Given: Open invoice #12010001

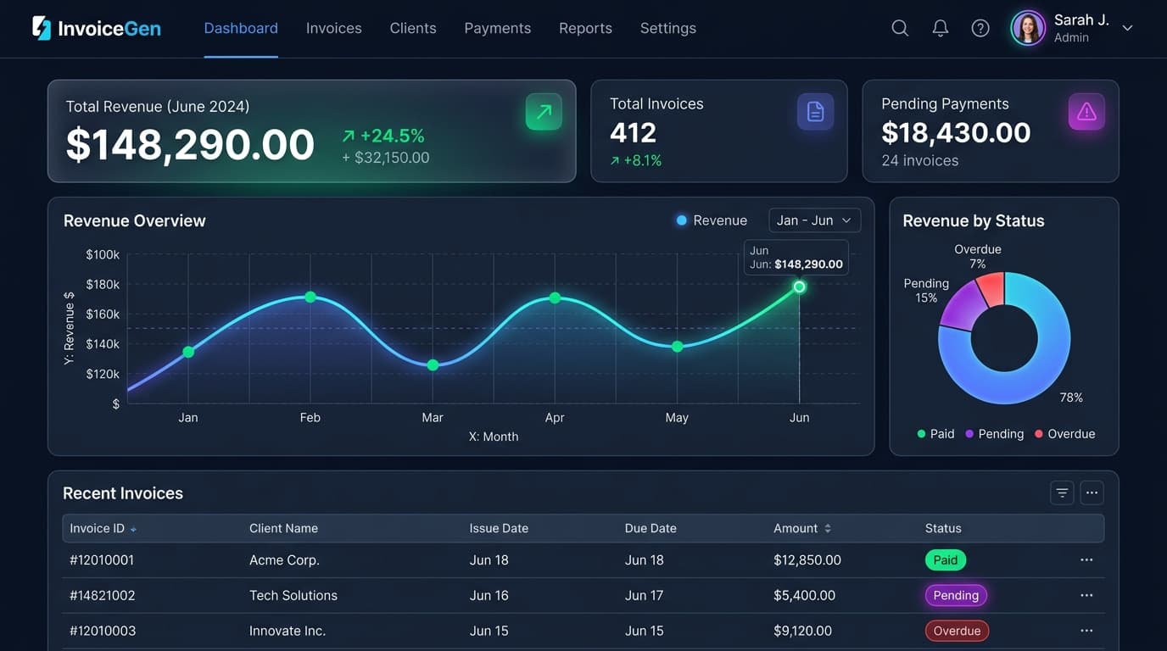Looking at the screenshot, I should point(102,560).
